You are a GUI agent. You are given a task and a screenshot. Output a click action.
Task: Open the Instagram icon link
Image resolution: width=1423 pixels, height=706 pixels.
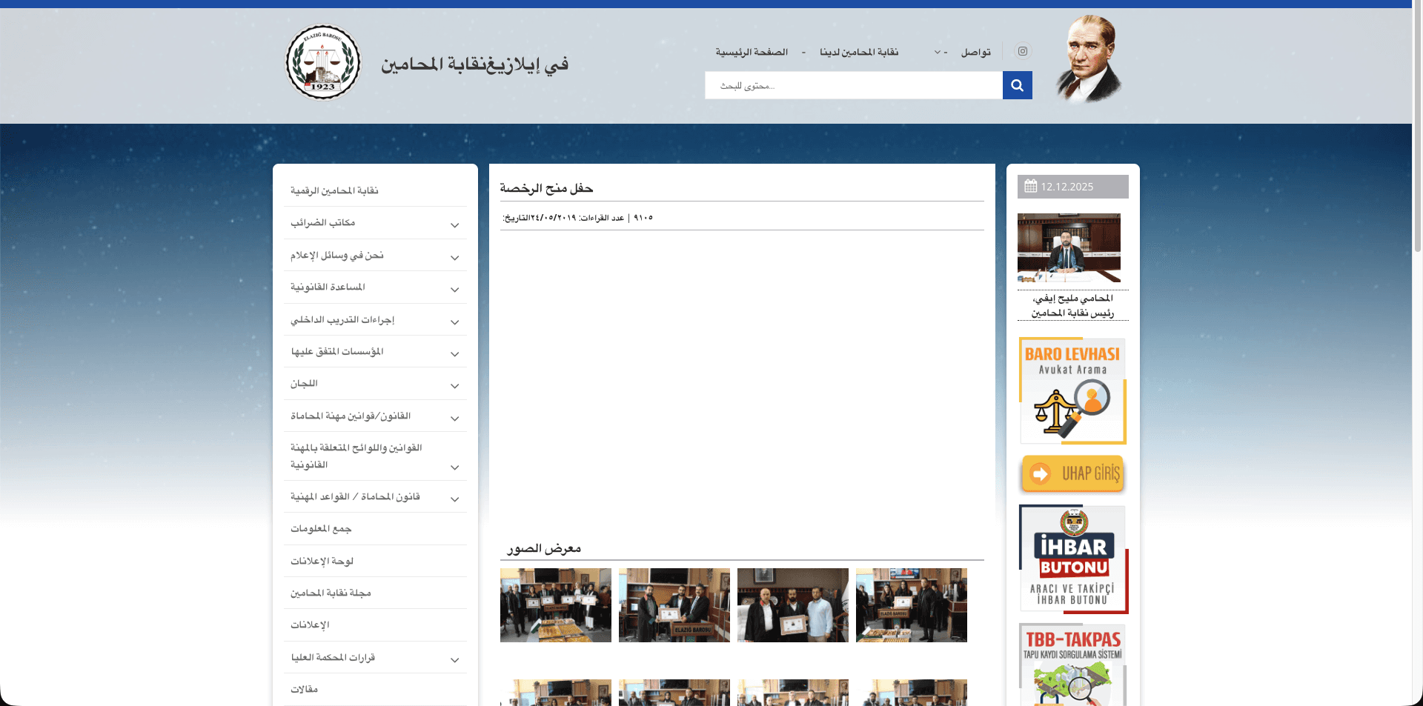[1023, 51]
